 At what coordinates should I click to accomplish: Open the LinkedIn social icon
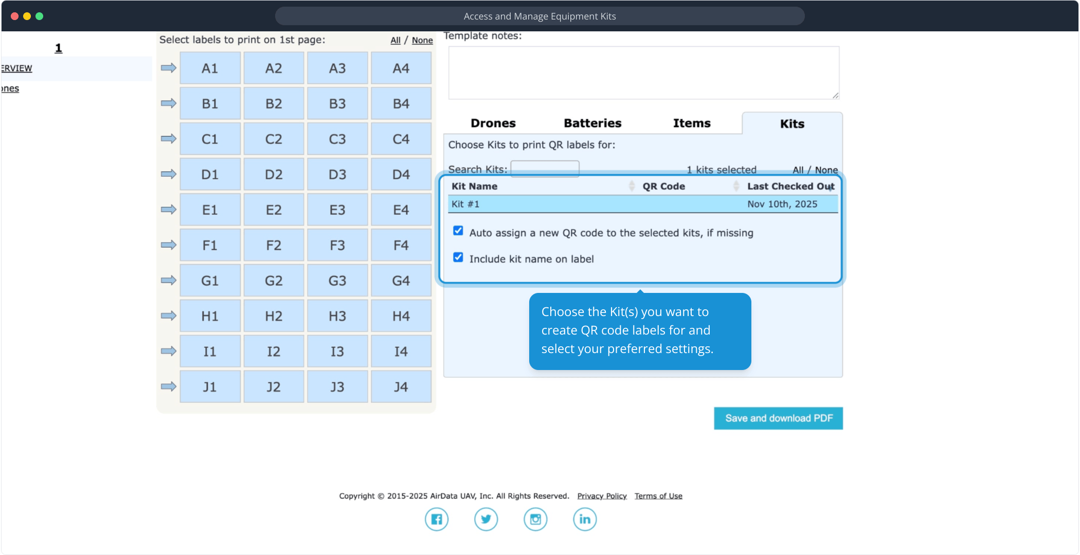(x=585, y=519)
